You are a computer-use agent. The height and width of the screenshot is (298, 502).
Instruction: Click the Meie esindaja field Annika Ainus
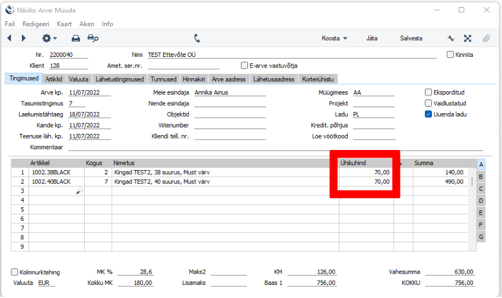[x=230, y=92]
